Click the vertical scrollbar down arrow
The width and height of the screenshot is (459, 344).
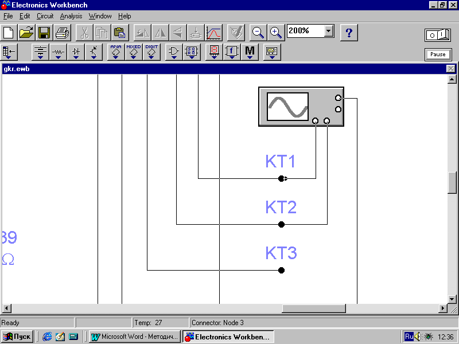pyautogui.click(x=452, y=299)
